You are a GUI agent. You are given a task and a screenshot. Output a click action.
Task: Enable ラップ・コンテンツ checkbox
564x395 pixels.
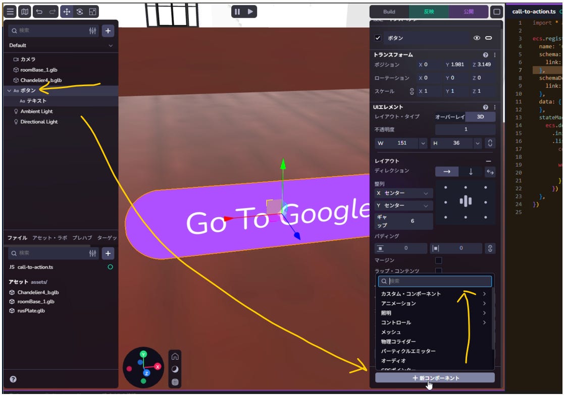(x=438, y=271)
